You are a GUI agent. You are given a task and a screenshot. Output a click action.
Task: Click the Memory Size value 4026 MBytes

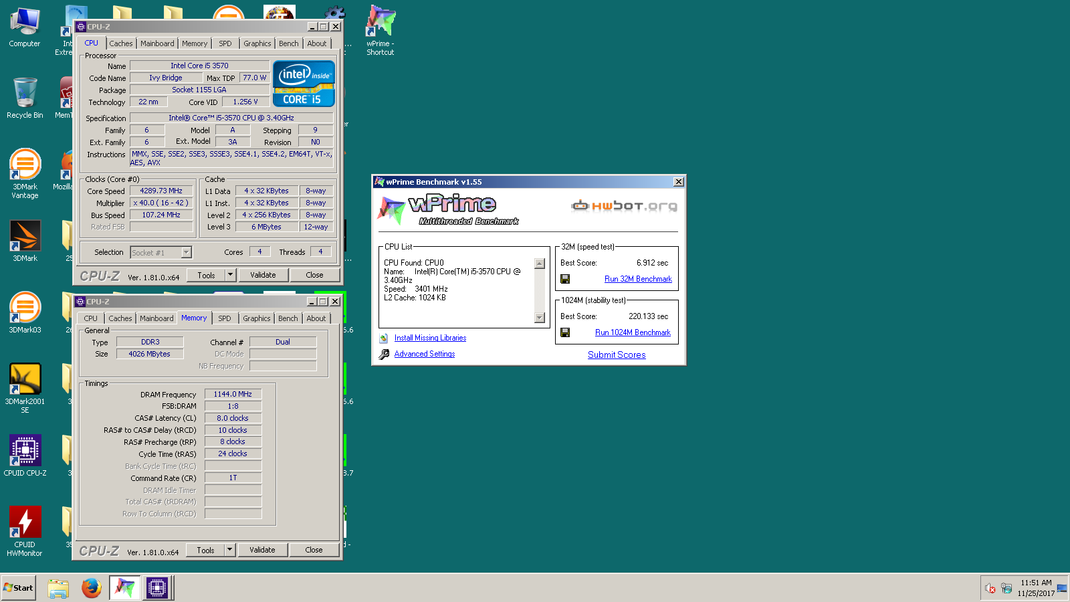click(150, 355)
